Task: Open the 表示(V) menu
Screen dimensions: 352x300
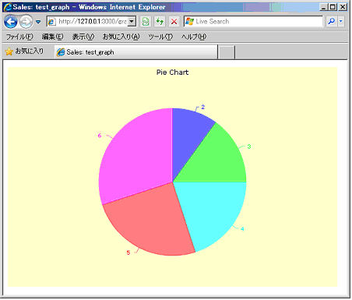Action: tap(83, 37)
